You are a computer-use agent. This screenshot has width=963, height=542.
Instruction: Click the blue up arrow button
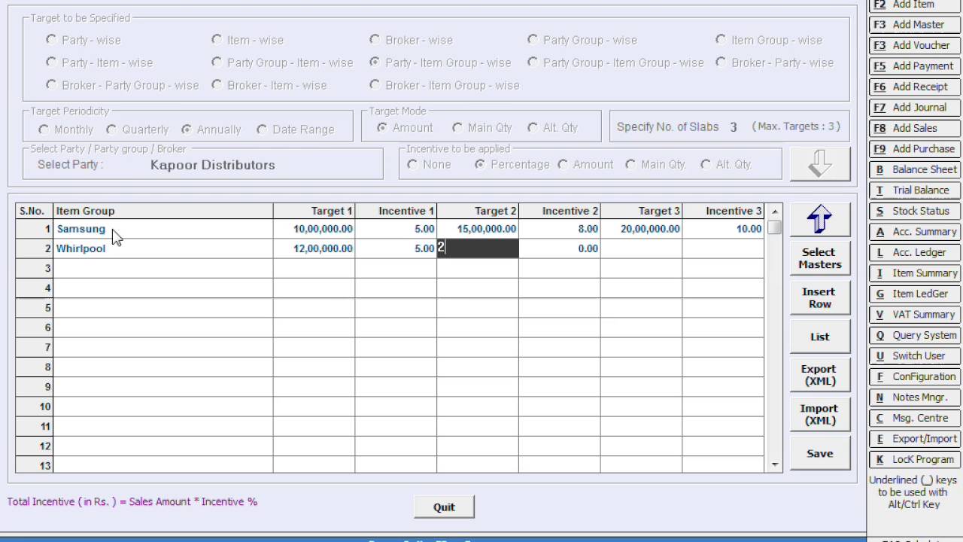click(819, 218)
